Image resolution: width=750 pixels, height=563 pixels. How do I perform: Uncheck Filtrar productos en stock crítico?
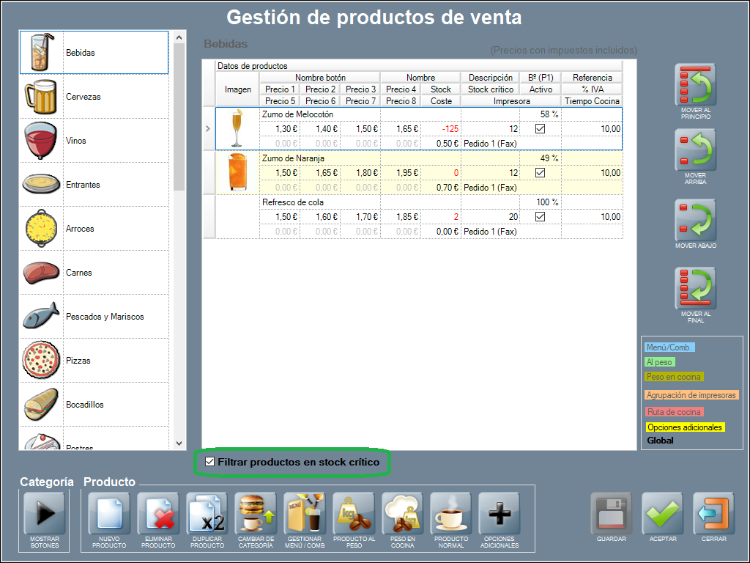click(211, 463)
